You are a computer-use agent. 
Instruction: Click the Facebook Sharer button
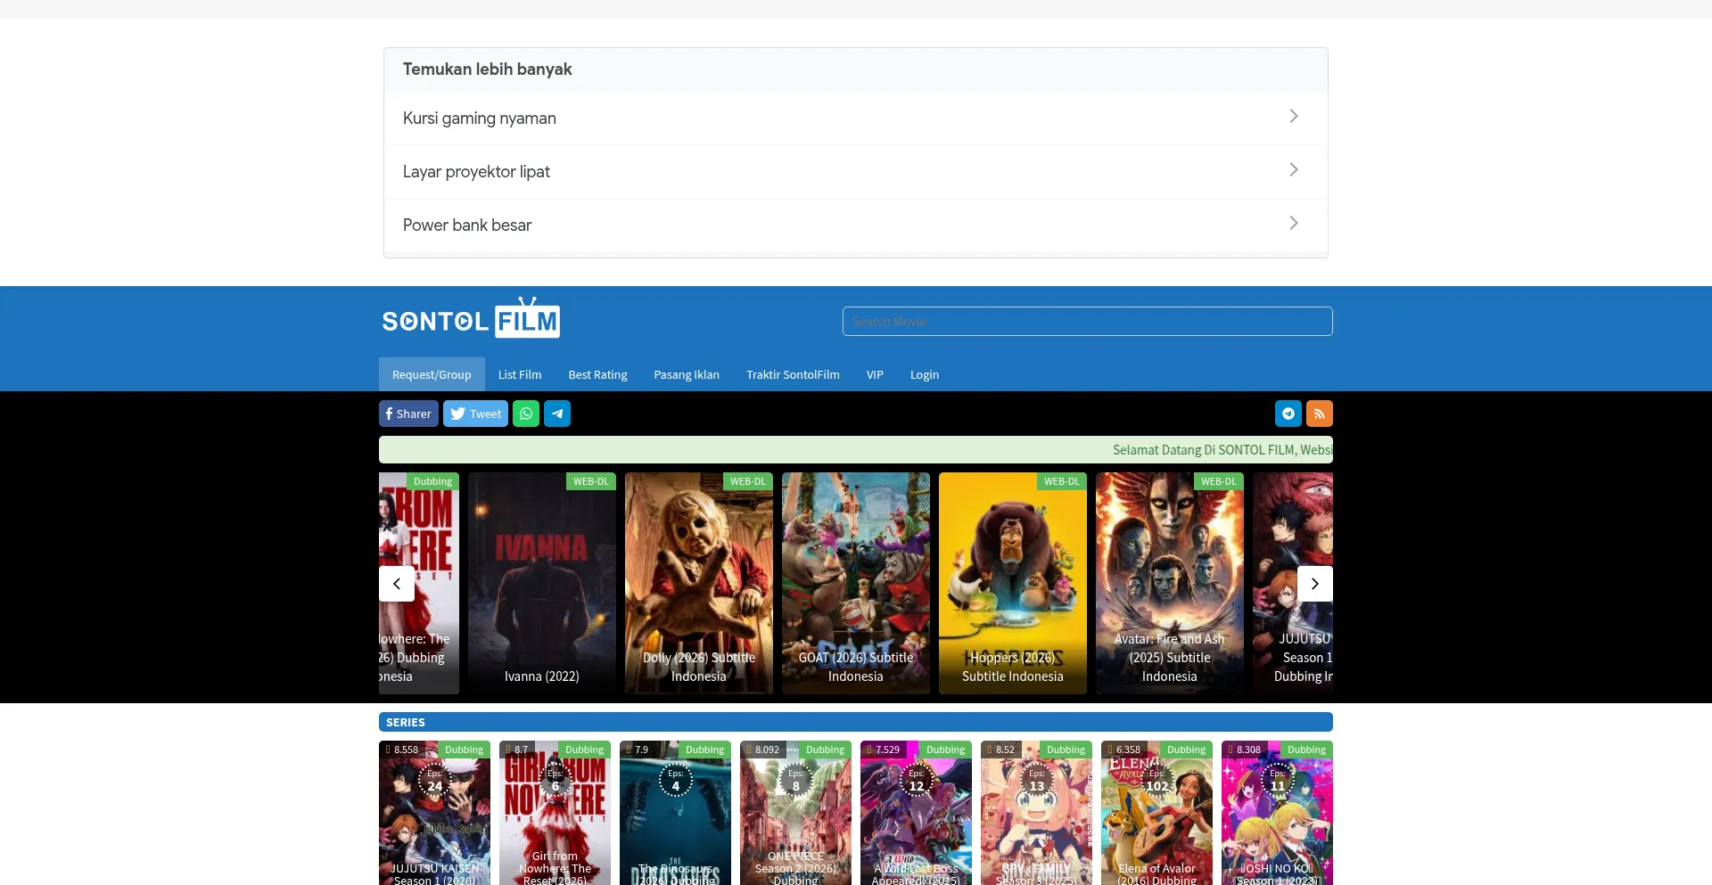point(408,414)
